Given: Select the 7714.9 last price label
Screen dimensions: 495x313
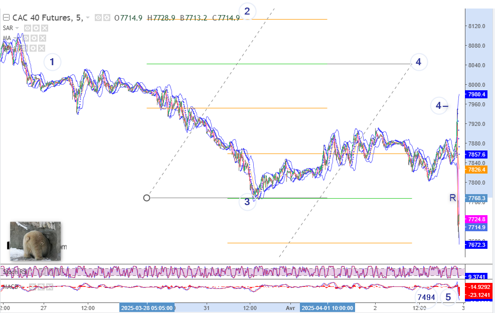Looking at the screenshot, I should pyautogui.click(x=476, y=227).
